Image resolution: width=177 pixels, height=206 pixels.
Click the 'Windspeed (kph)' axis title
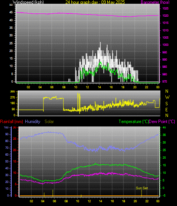point(28,2)
